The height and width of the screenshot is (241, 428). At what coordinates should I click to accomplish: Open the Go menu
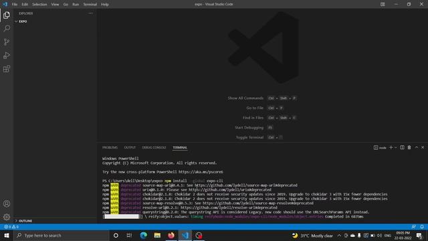click(66, 5)
